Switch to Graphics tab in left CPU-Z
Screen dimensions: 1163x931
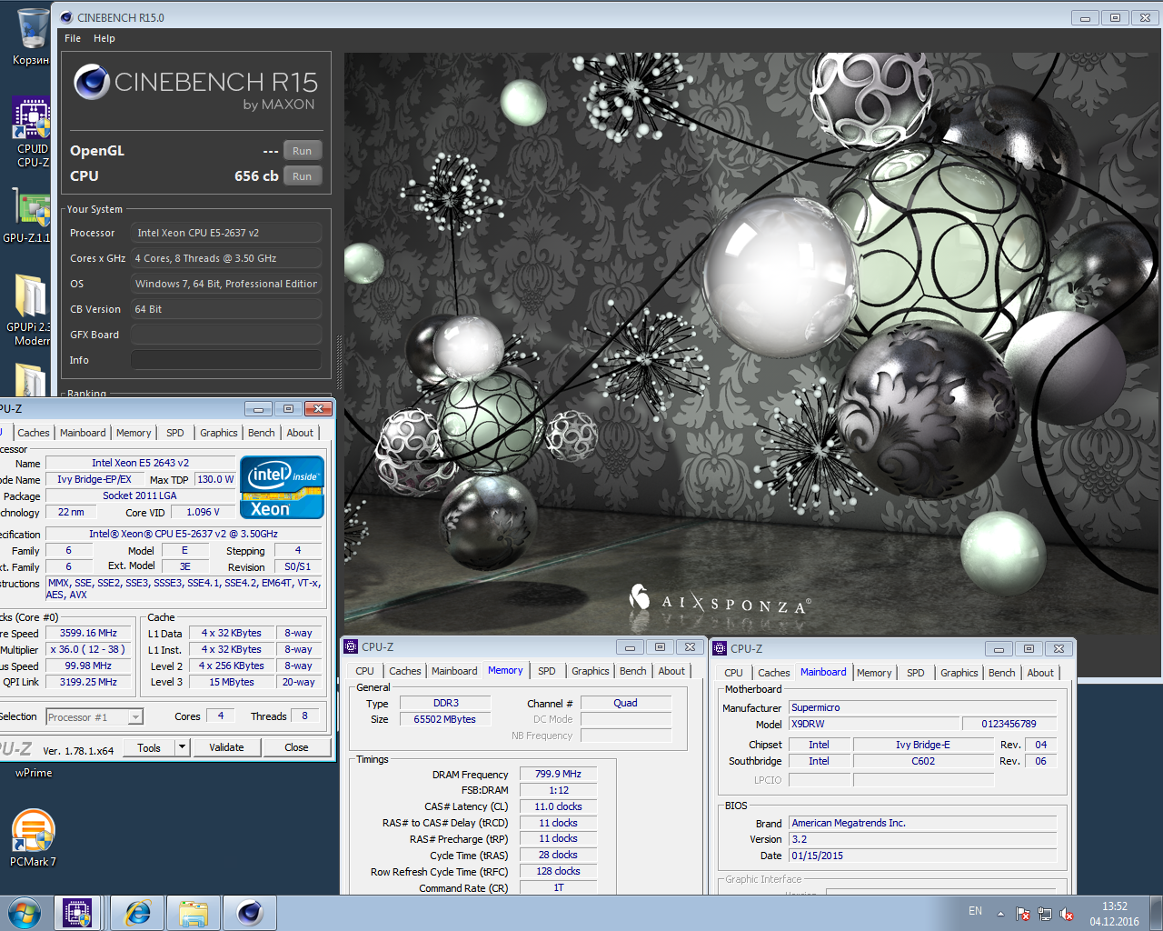(x=219, y=433)
